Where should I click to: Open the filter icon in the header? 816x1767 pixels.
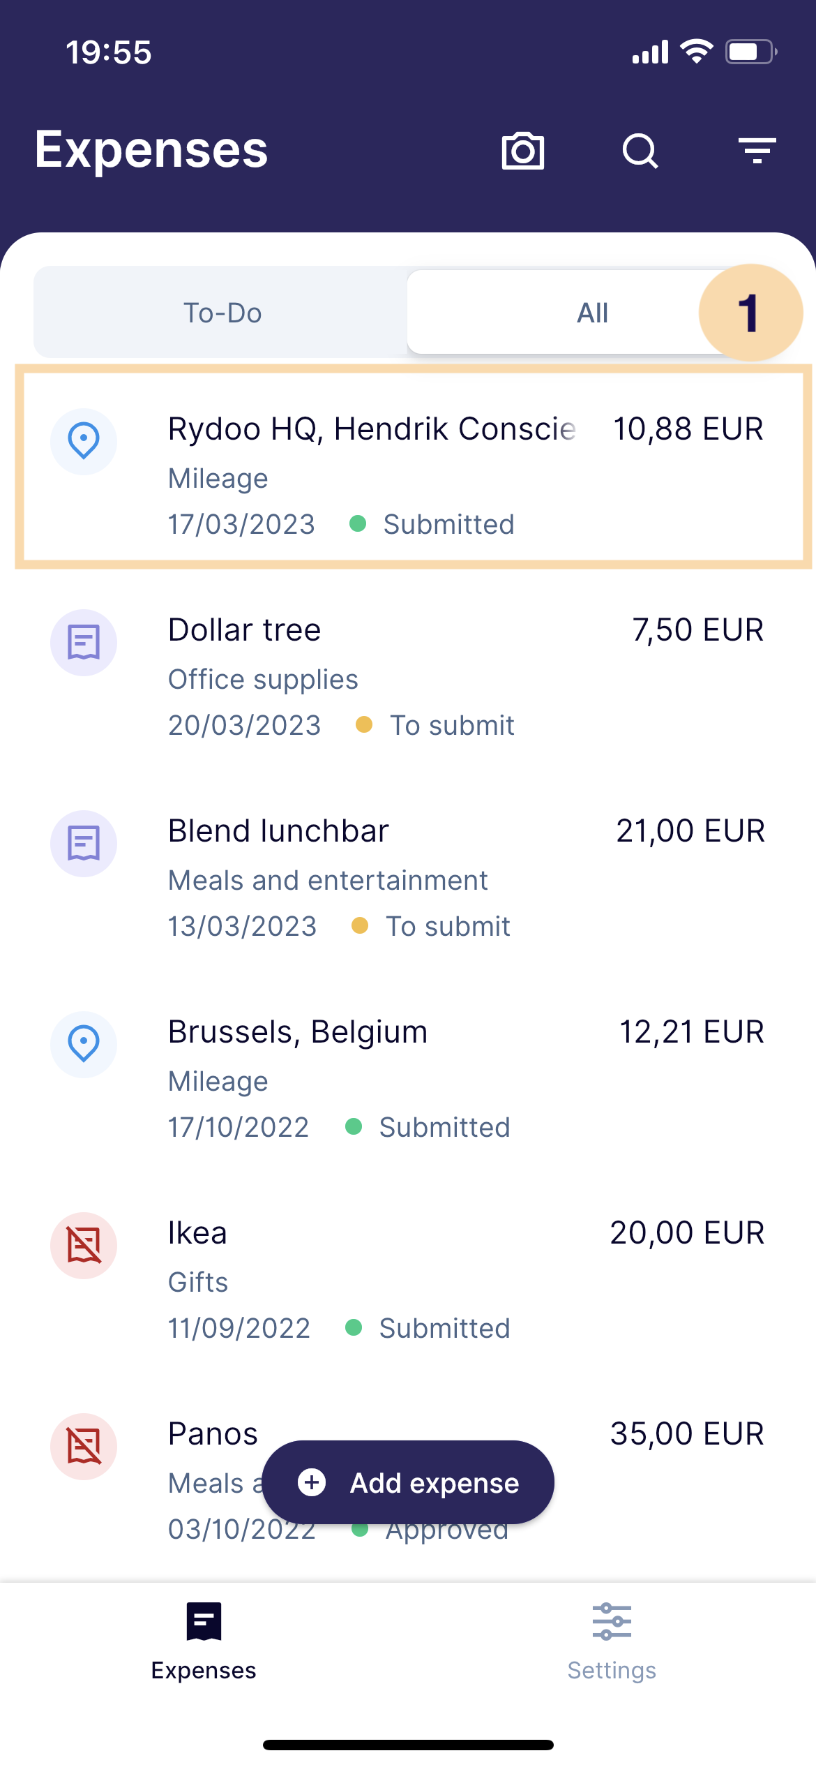[x=757, y=150]
